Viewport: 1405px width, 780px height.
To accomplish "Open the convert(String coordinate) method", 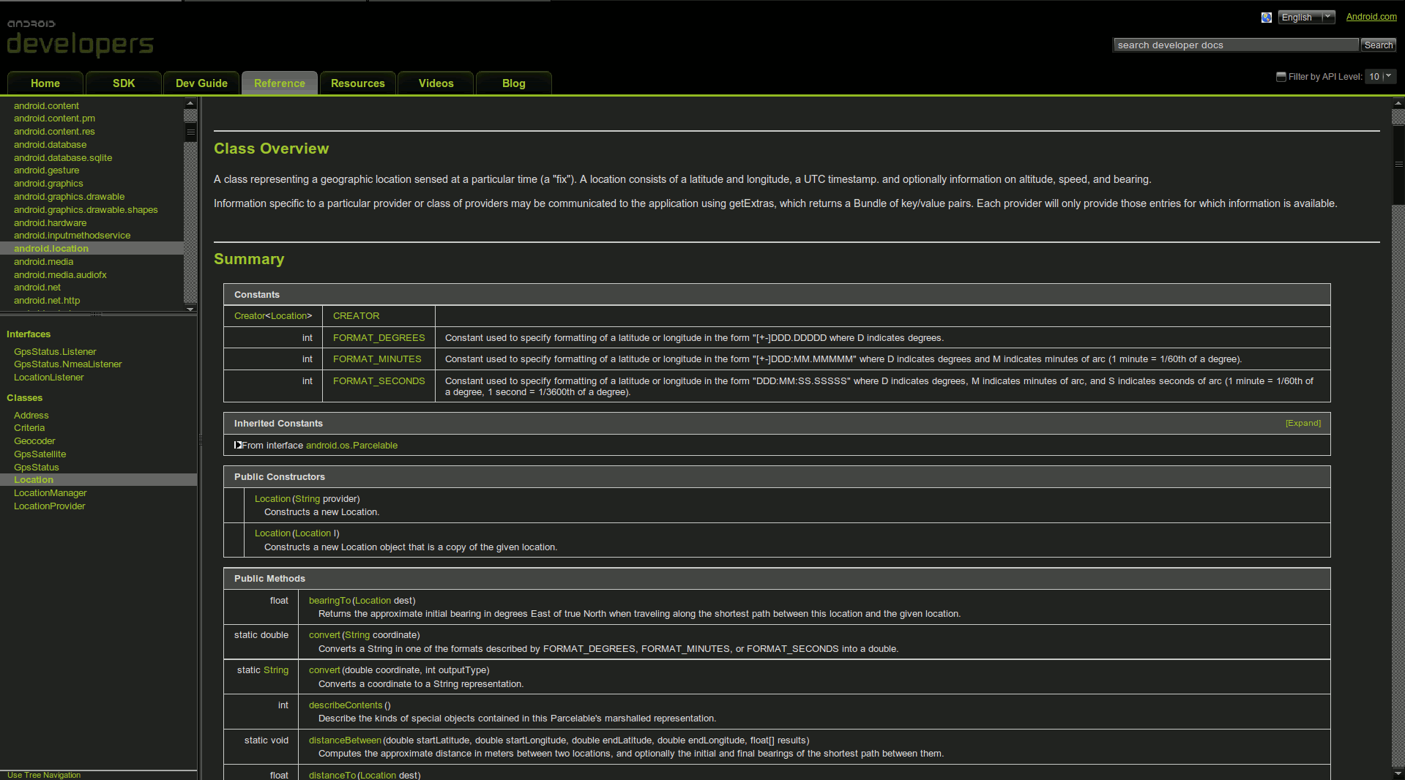I will point(324,635).
